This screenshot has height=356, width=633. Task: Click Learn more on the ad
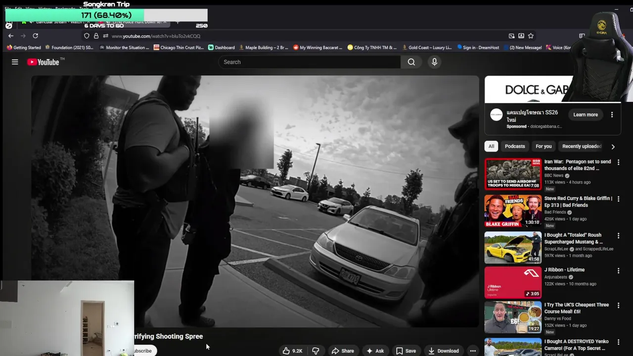pyautogui.click(x=586, y=115)
